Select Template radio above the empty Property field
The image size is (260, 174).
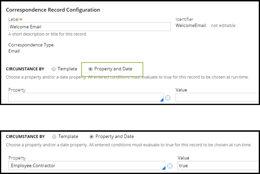[x=54, y=69]
